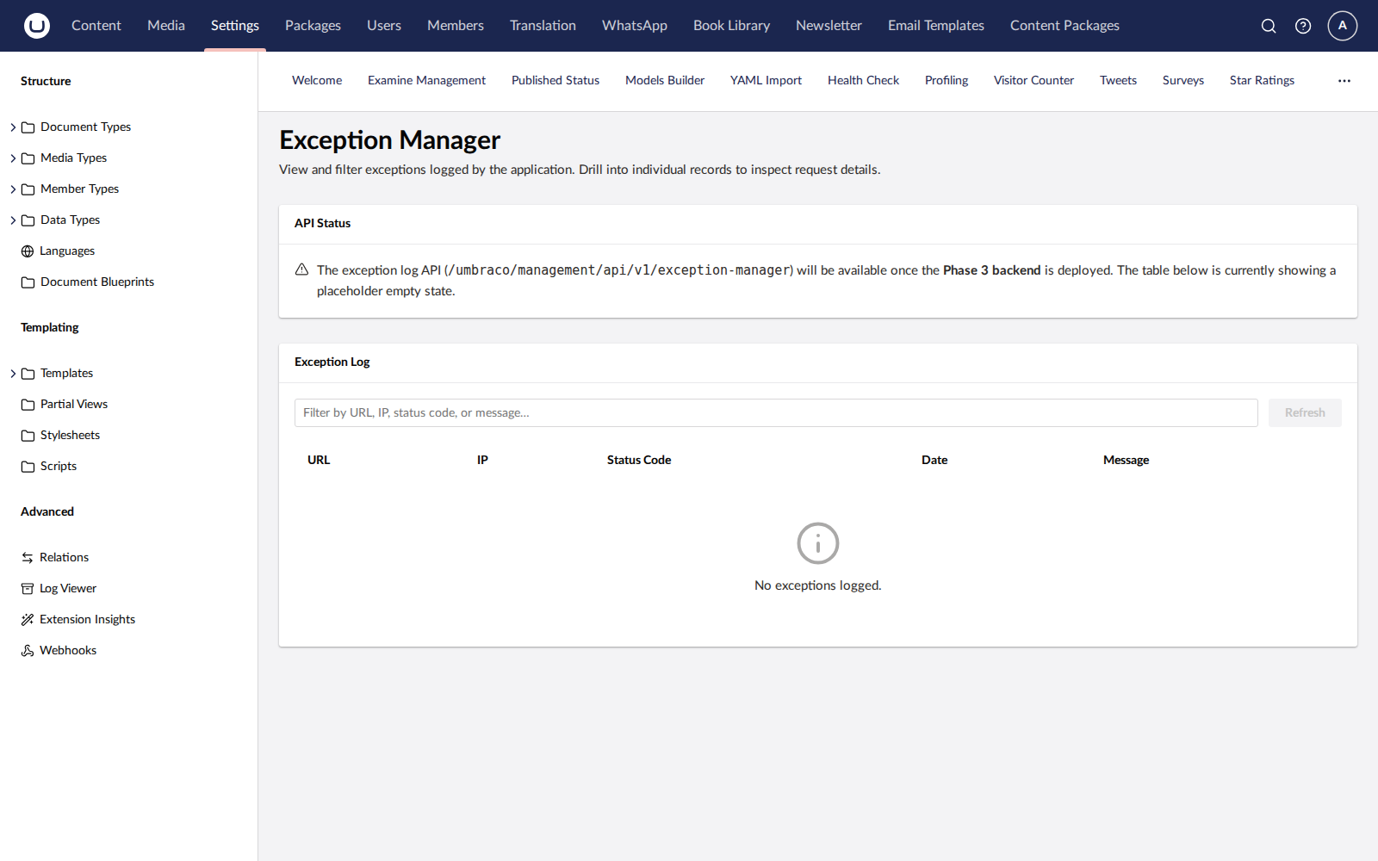This screenshot has width=1378, height=861.
Task: Expand the Media Types tree node
Action: (x=13, y=158)
